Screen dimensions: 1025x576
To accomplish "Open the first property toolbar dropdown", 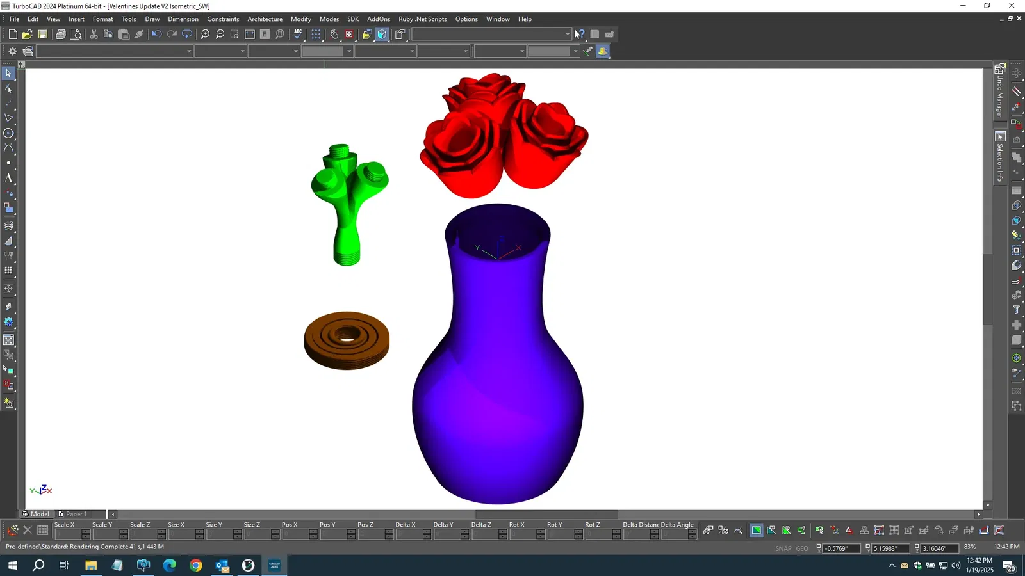I will tap(189, 51).
